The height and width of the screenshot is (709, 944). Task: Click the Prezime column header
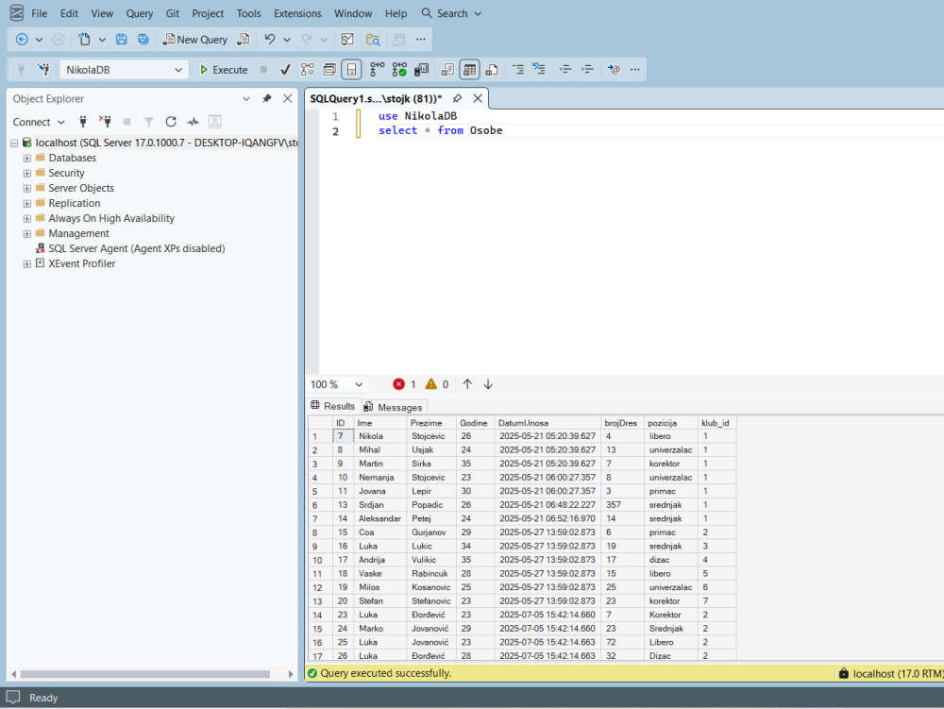pyautogui.click(x=431, y=423)
